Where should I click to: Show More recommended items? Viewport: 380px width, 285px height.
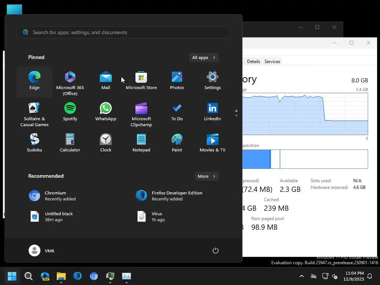click(206, 176)
